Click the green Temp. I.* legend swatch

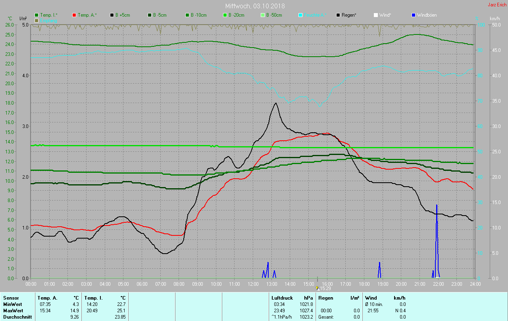pyautogui.click(x=37, y=15)
